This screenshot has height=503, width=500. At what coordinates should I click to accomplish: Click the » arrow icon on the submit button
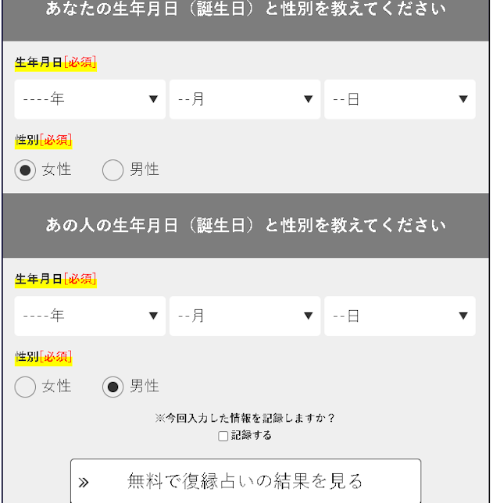(x=84, y=482)
